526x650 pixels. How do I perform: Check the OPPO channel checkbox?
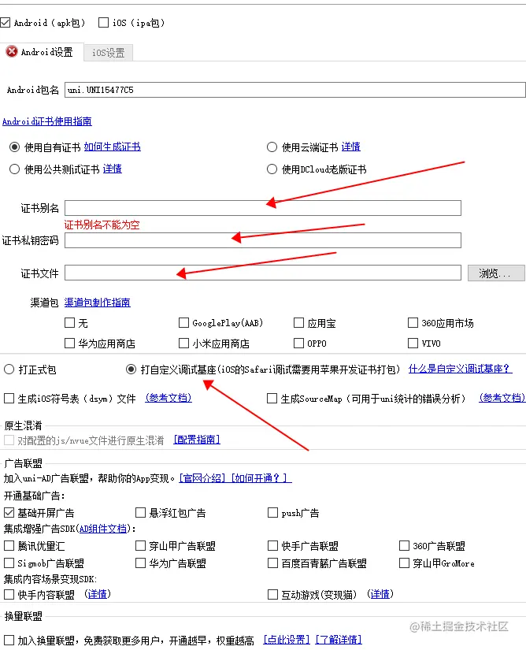pyautogui.click(x=298, y=344)
